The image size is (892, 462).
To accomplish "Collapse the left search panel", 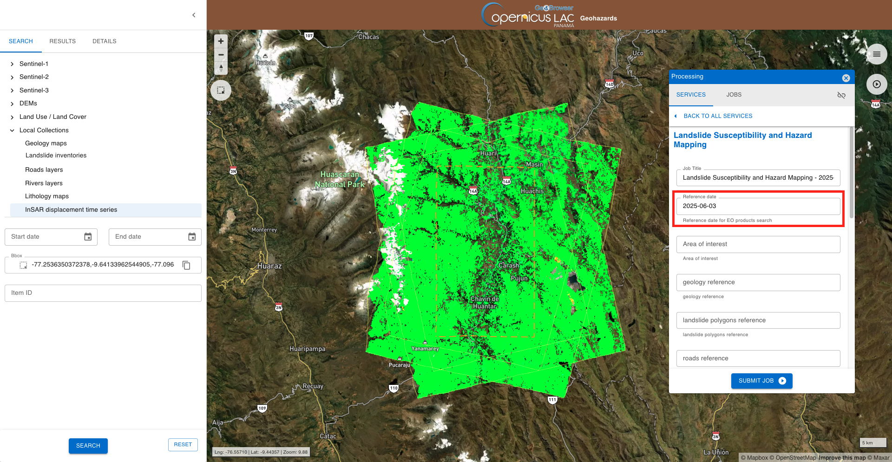I will pos(194,15).
